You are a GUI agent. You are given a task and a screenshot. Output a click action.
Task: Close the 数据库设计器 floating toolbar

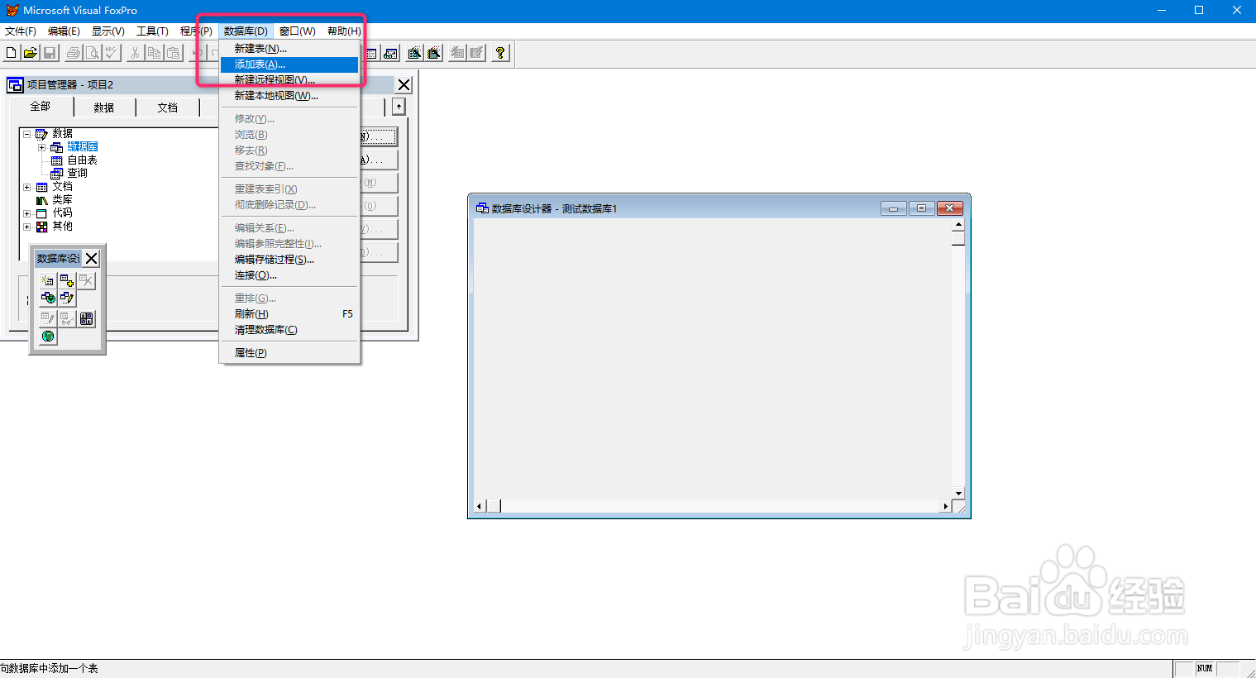pyautogui.click(x=92, y=259)
